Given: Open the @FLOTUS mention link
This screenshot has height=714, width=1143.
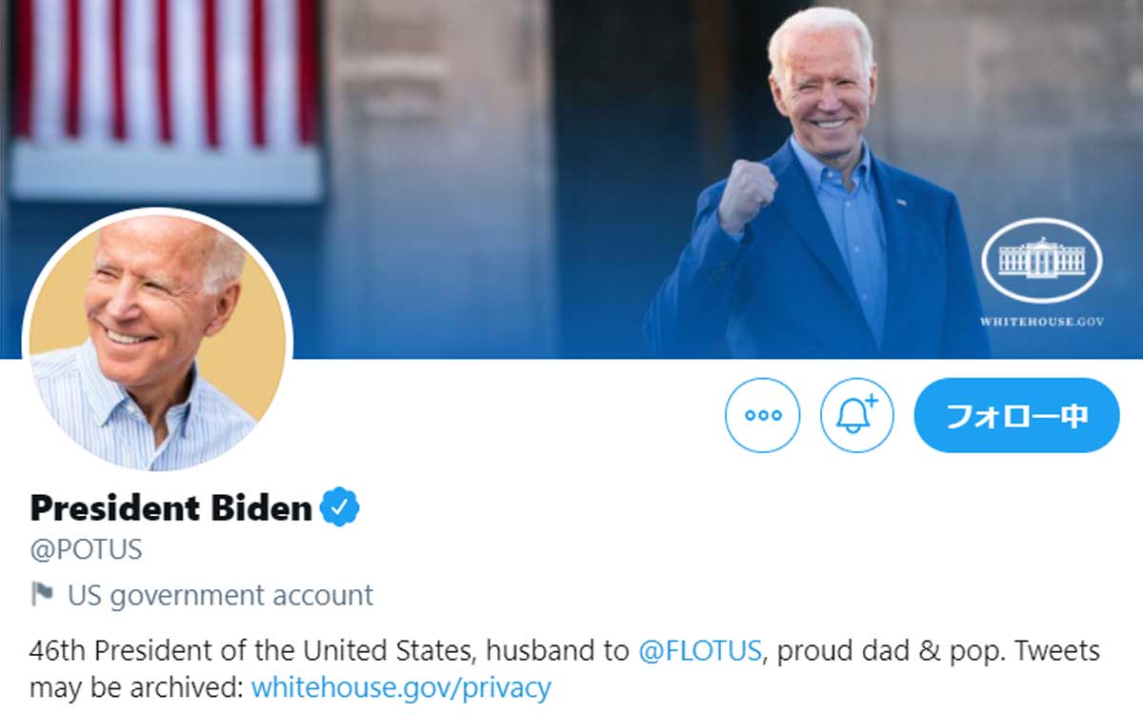Looking at the screenshot, I should point(700,651).
